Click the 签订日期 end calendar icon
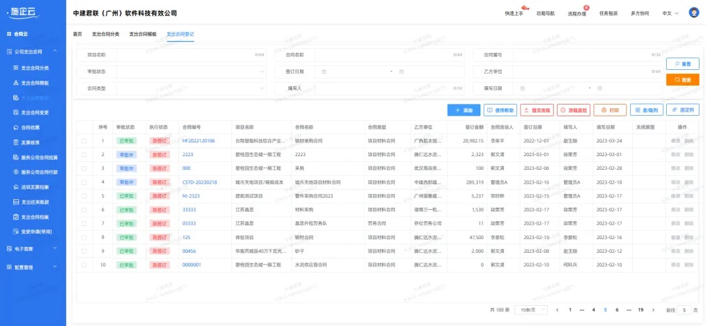 point(401,72)
